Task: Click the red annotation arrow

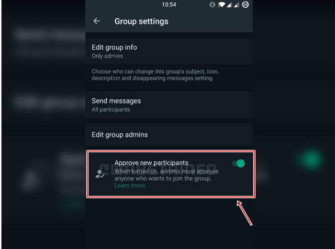Action: point(245,213)
